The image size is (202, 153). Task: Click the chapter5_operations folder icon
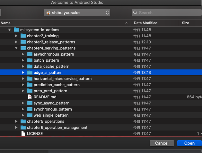pyautogui.click(x=23, y=122)
